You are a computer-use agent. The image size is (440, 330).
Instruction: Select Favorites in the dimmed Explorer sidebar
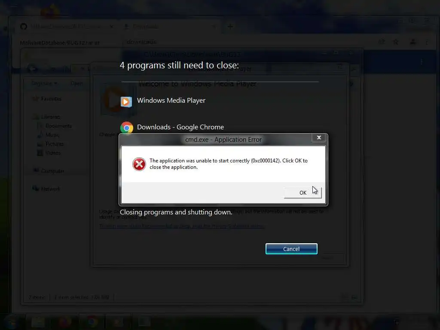(51, 99)
